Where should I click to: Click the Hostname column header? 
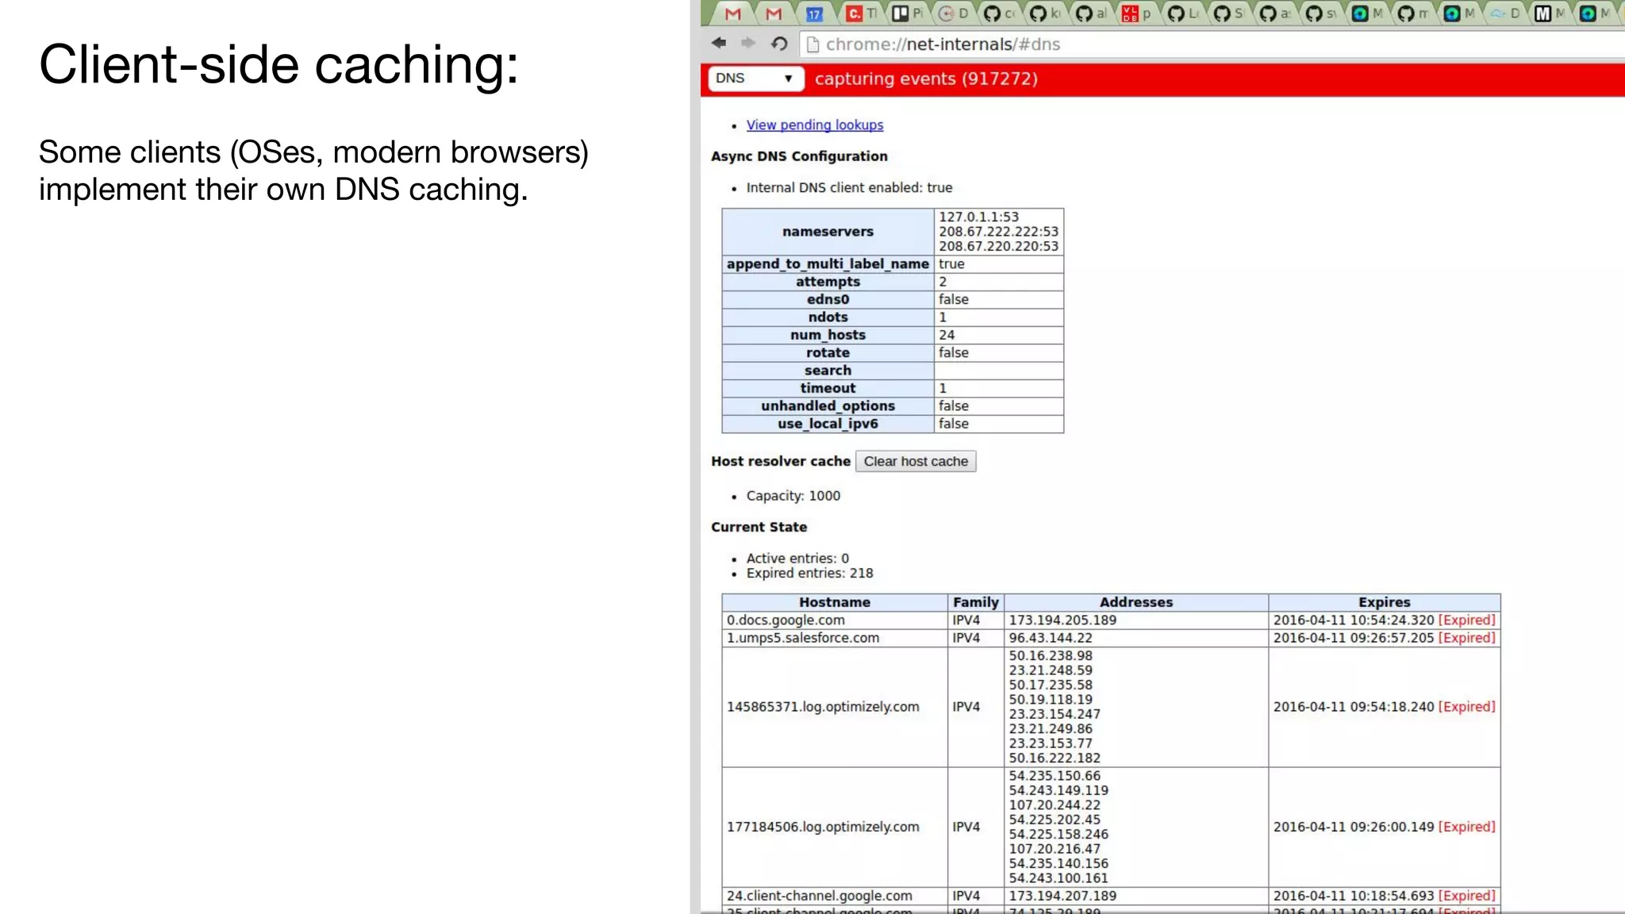835,602
